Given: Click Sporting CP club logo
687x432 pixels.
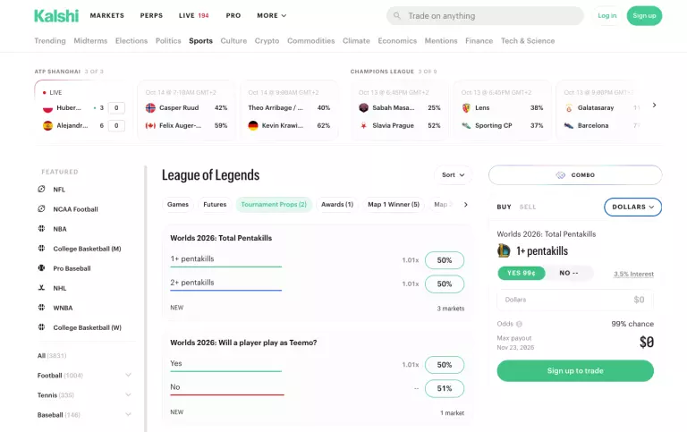Looking at the screenshot, I should tap(466, 125).
